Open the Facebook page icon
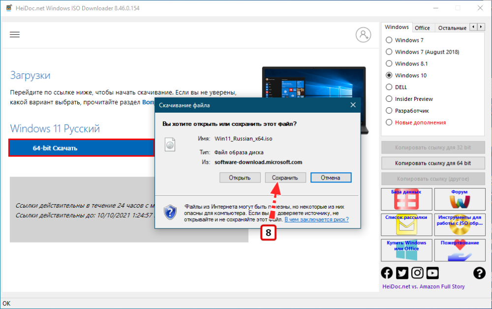 (x=387, y=273)
